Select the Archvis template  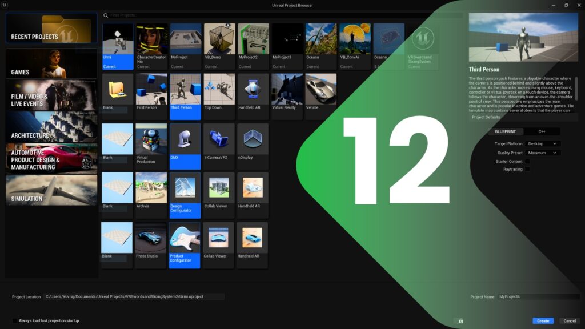(151, 195)
